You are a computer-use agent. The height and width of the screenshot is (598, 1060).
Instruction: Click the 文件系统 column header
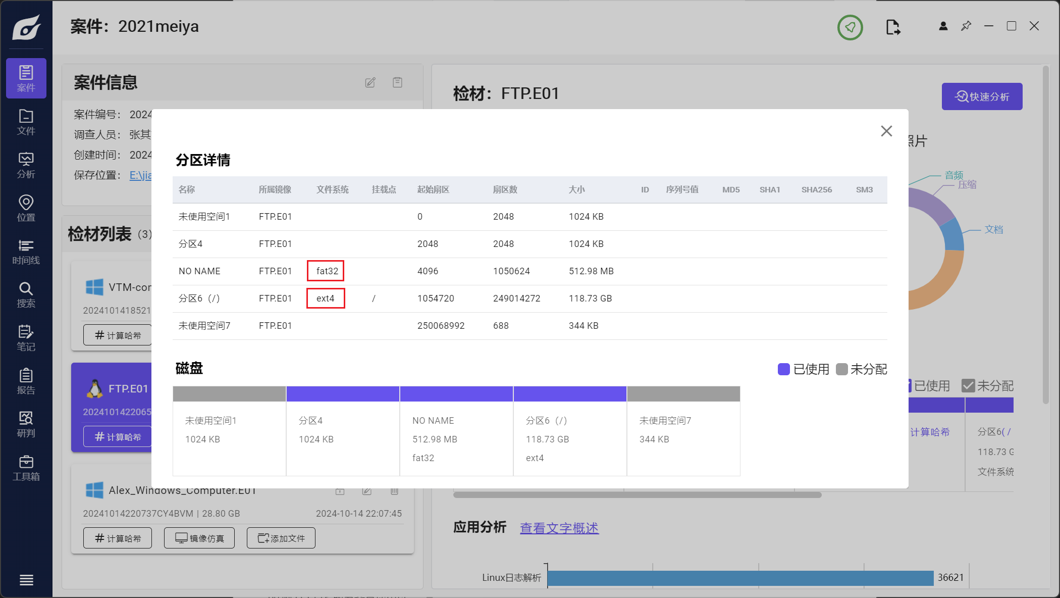pos(333,189)
